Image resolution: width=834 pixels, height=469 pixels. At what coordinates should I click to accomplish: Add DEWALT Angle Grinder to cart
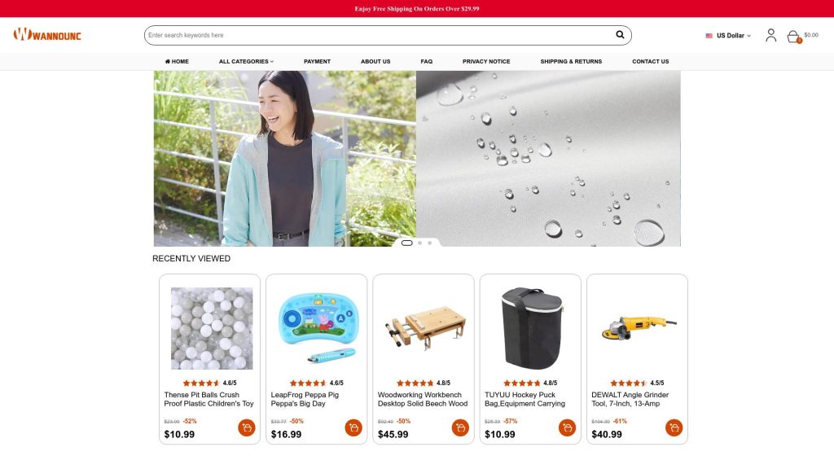(x=674, y=427)
